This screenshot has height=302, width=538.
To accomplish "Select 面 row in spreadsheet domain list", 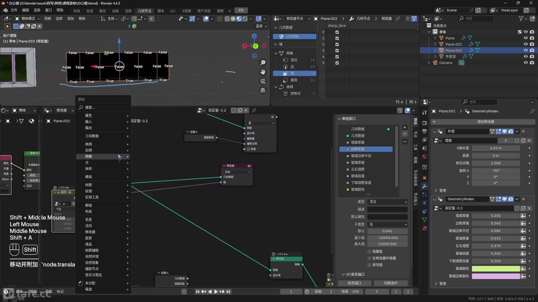I will [294, 74].
